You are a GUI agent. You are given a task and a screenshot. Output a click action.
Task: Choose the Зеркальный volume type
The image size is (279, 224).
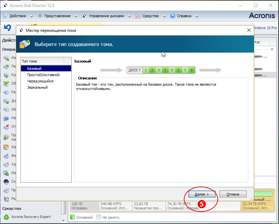pos(37,87)
